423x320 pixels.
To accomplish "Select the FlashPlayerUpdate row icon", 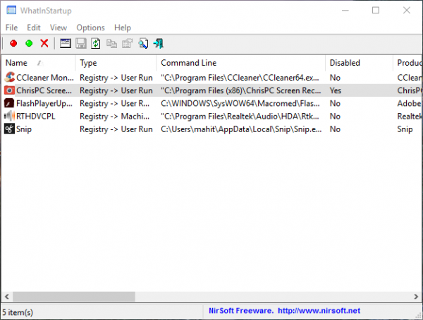I will click(9, 103).
